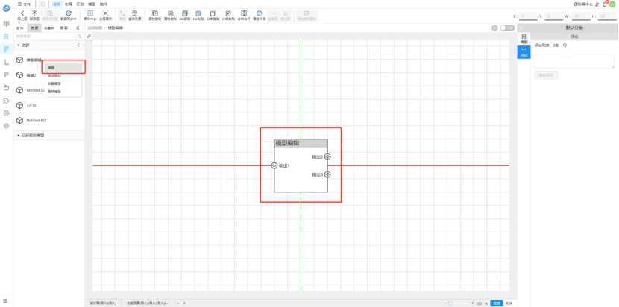This screenshot has width=619, height=307.
Task: Open settings gear in left sidebar
Action: tap(6, 113)
